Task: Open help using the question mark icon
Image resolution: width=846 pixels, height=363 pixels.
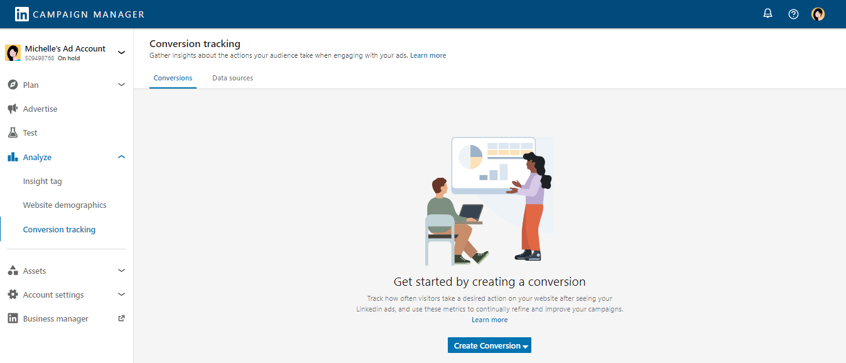Action: pos(793,13)
